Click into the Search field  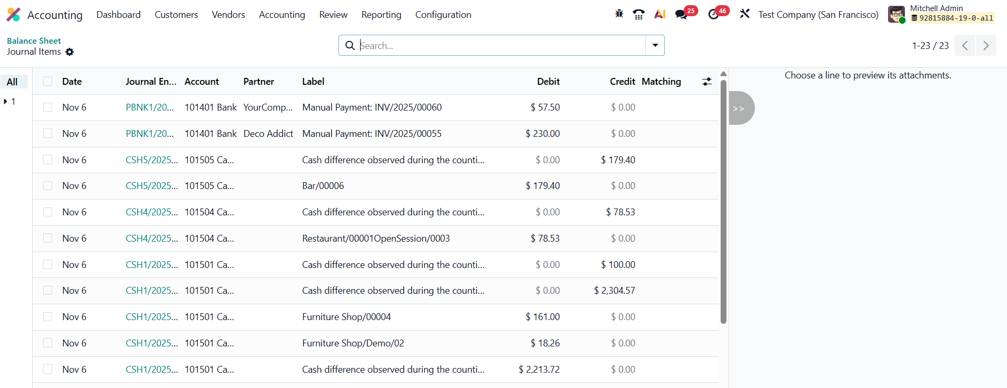[x=500, y=46]
